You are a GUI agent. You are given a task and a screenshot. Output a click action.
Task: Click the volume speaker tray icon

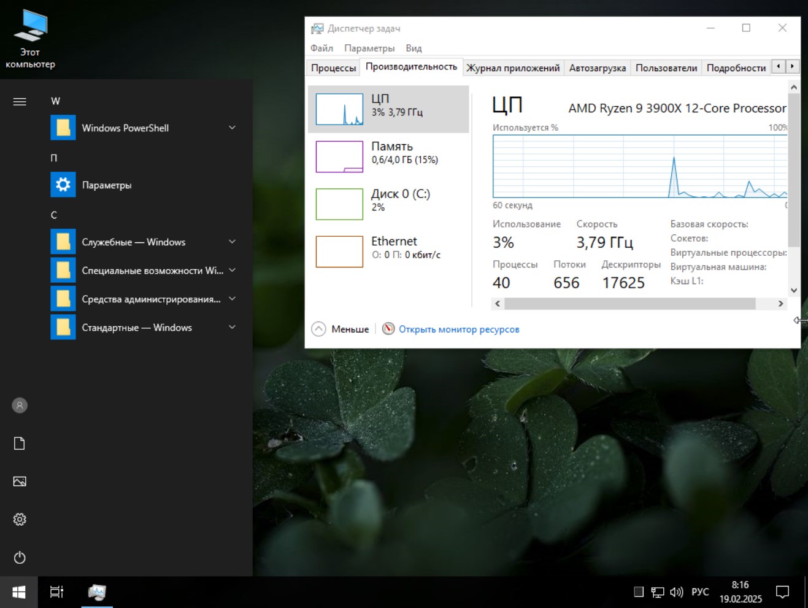676,592
